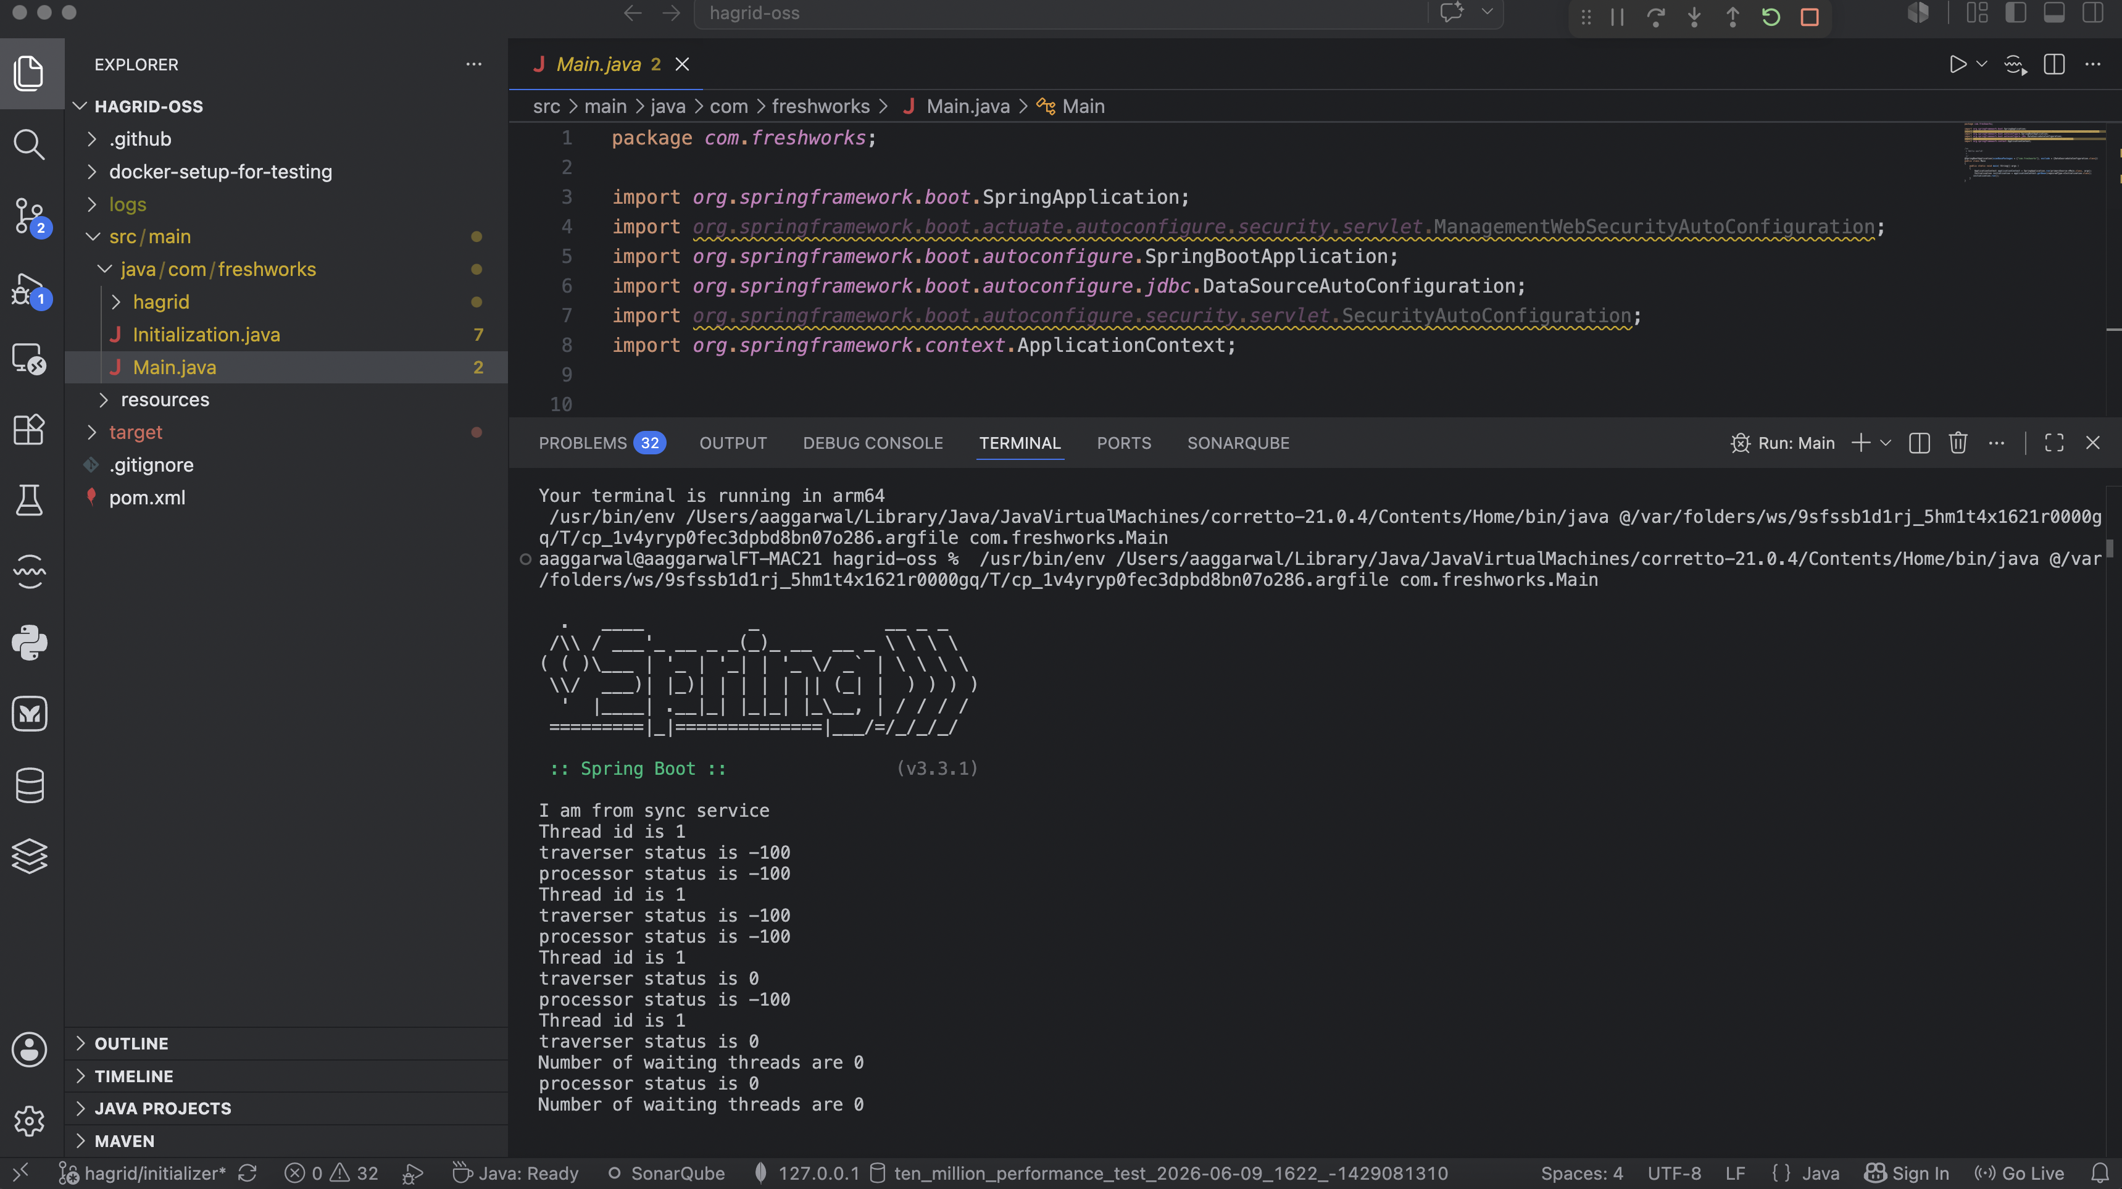Switch to OUTPUT tab
The width and height of the screenshot is (2122, 1189).
pos(733,443)
